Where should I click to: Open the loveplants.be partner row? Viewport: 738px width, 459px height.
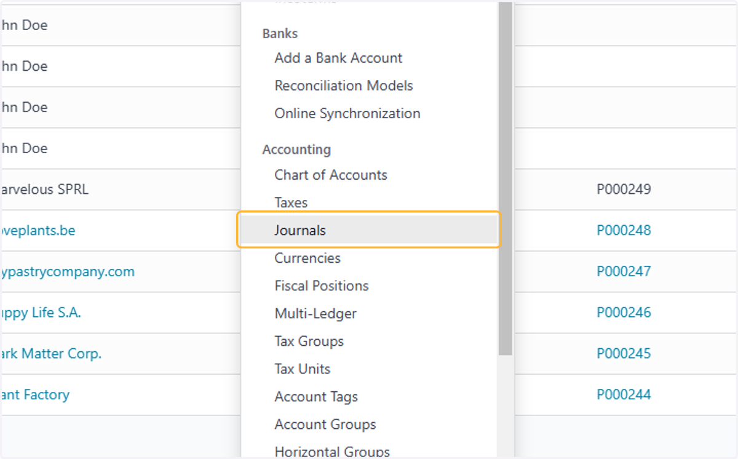[x=38, y=230]
